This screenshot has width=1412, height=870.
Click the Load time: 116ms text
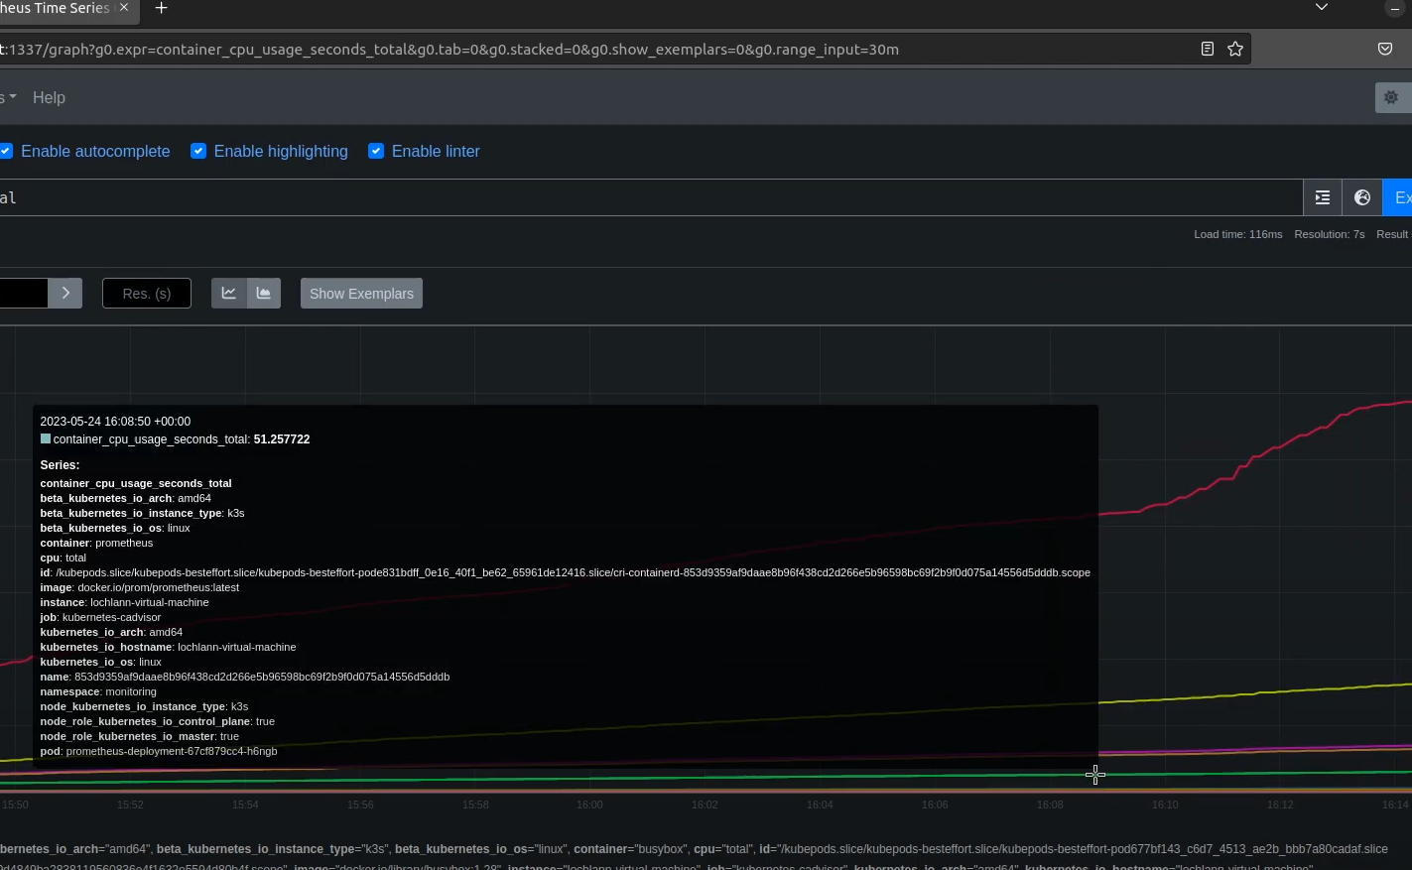click(1238, 234)
